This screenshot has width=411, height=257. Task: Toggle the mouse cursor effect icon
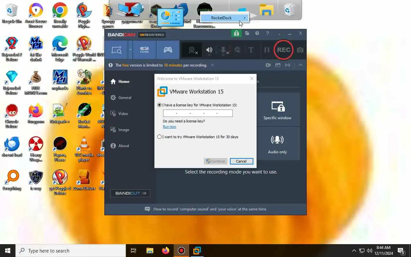click(x=237, y=50)
